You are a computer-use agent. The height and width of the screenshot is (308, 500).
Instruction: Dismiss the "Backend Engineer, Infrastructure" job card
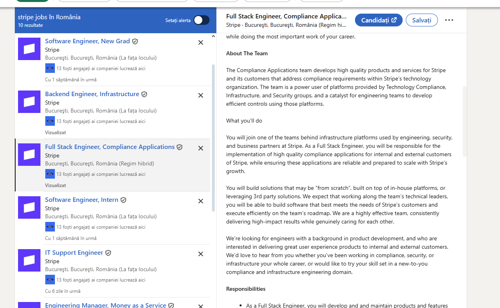[200, 95]
